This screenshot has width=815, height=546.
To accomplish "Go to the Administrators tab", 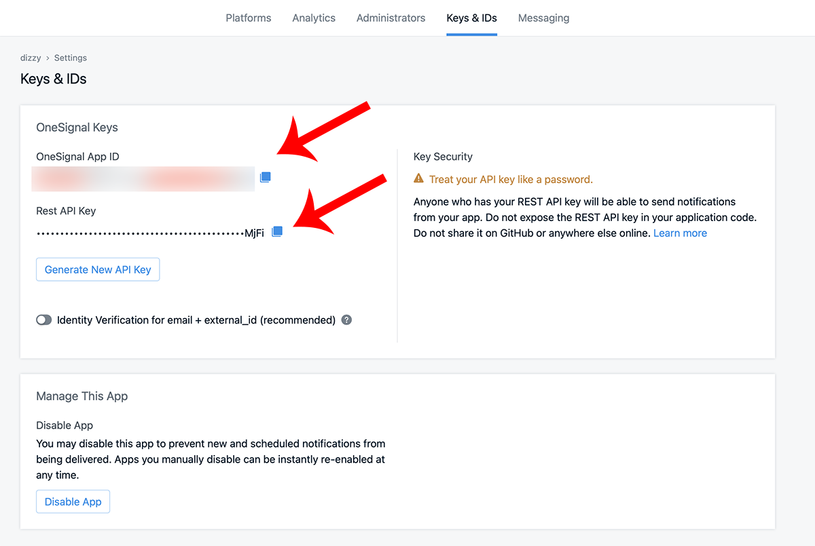I will [391, 18].
